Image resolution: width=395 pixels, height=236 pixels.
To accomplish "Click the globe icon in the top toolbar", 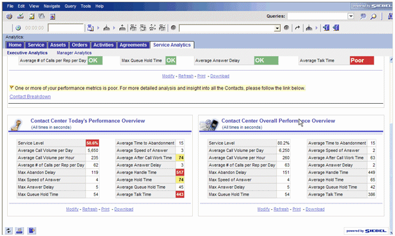I will (x=9, y=17).
